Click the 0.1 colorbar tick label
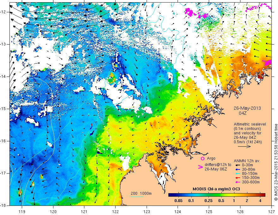Image resolution: width=278 pixels, height=215 pixels. tap(191, 201)
